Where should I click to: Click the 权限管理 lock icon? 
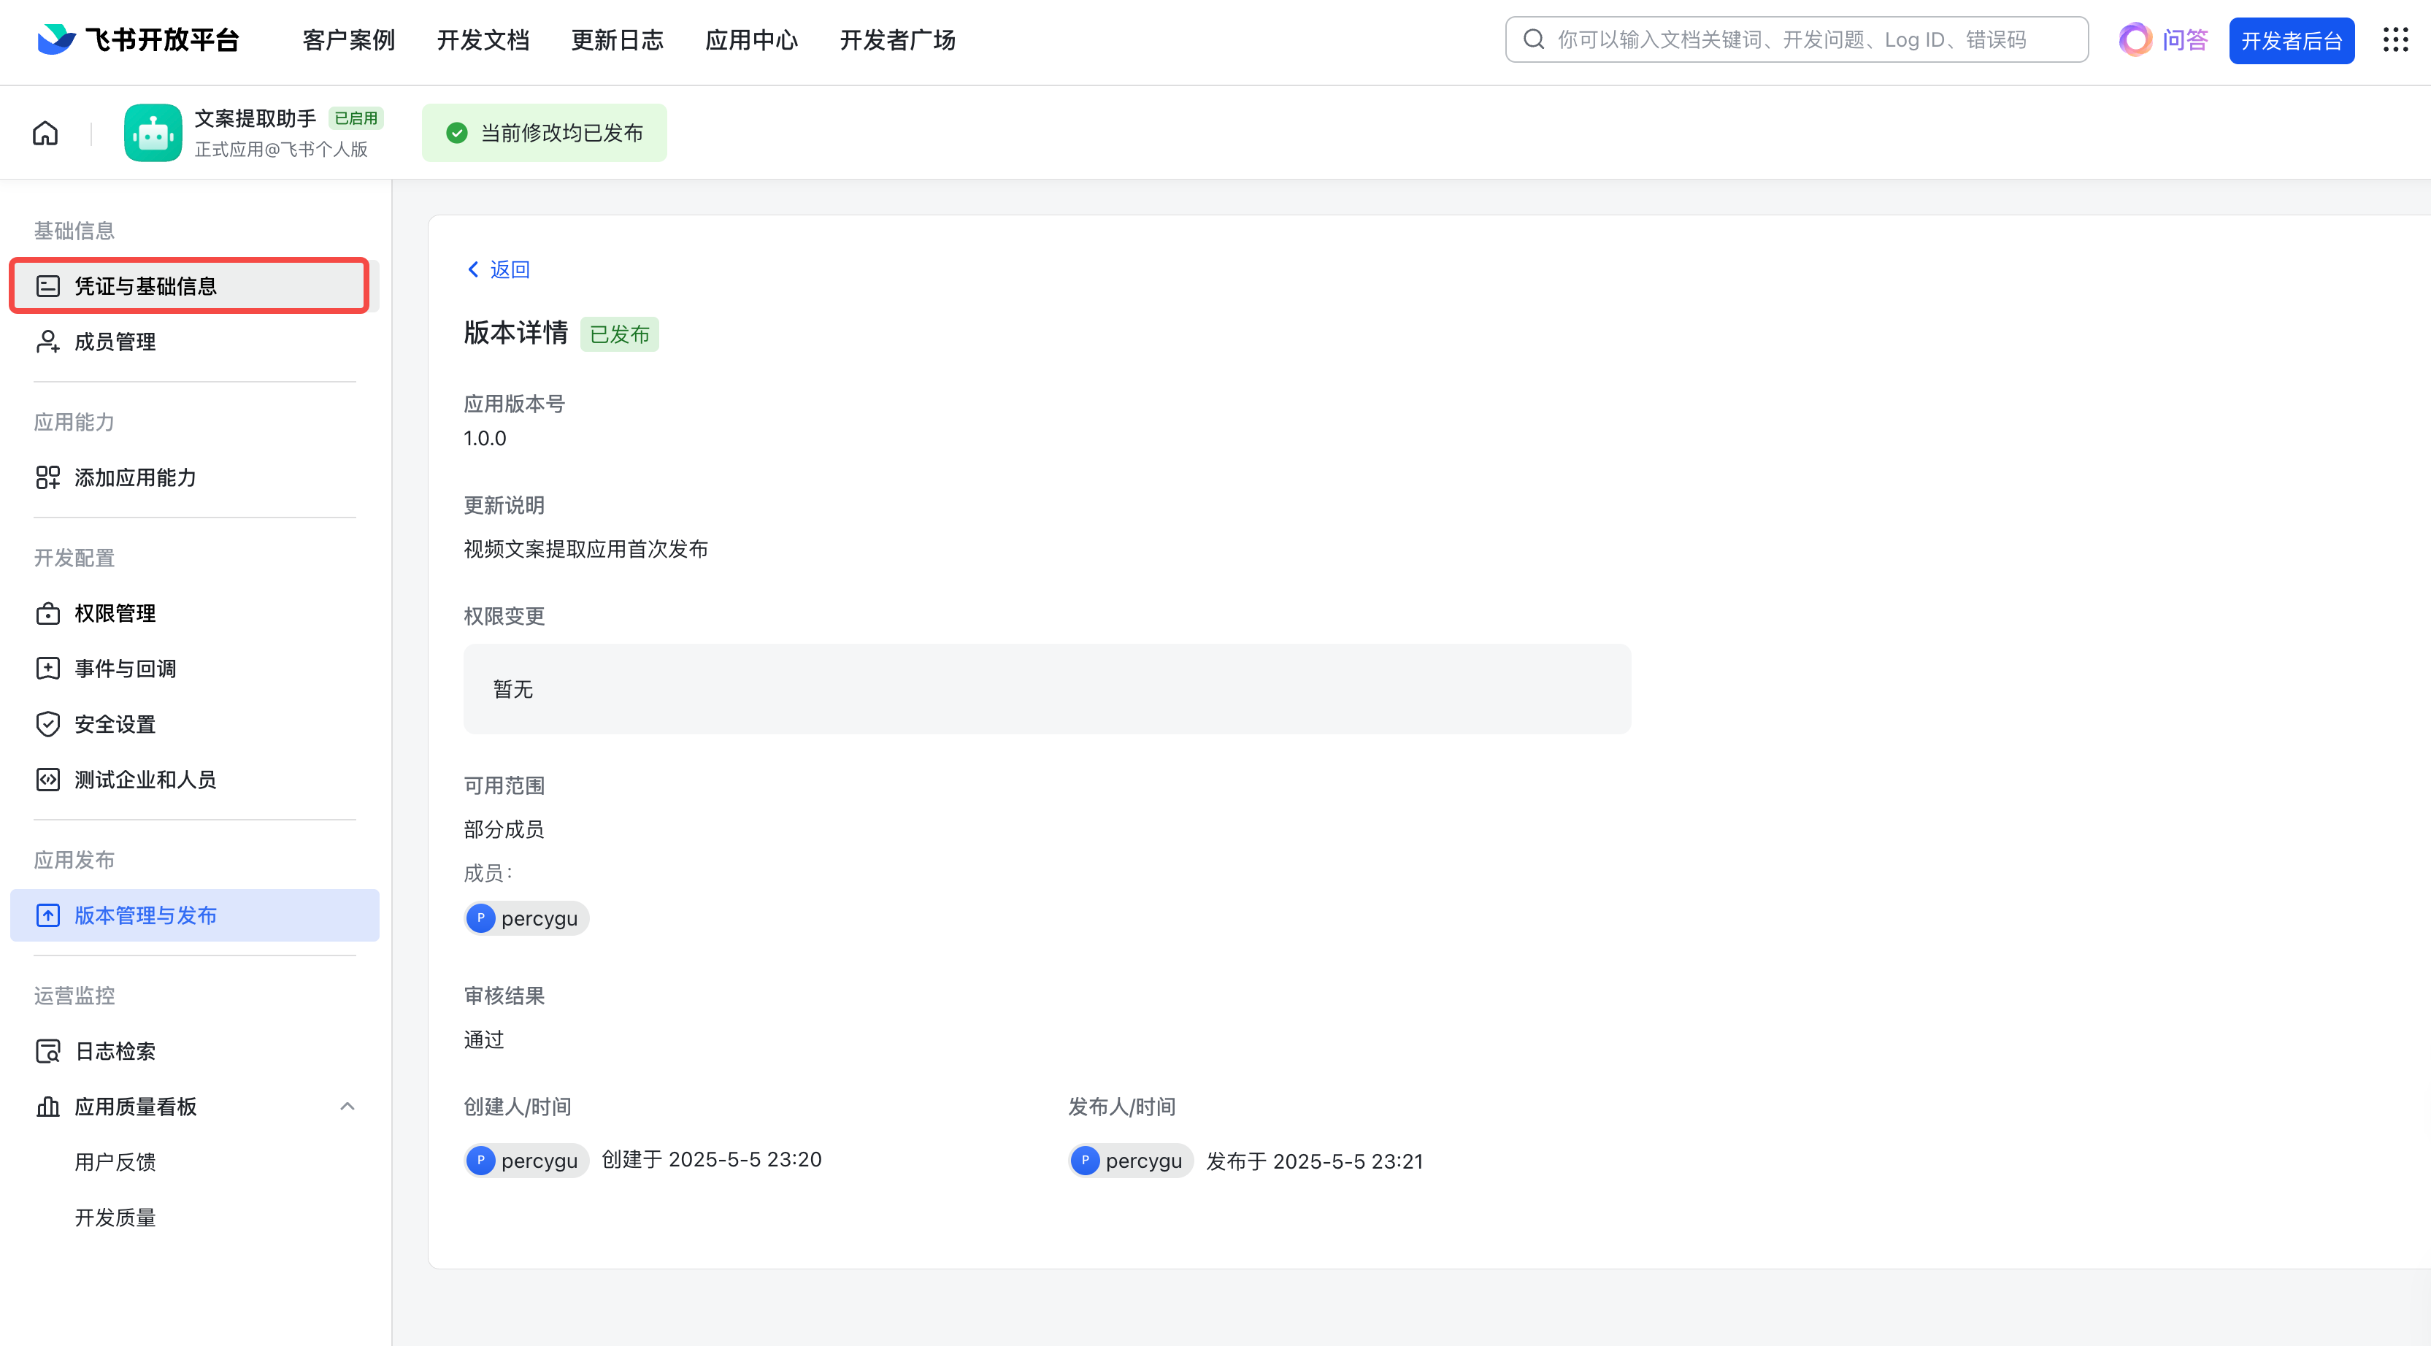tap(48, 614)
